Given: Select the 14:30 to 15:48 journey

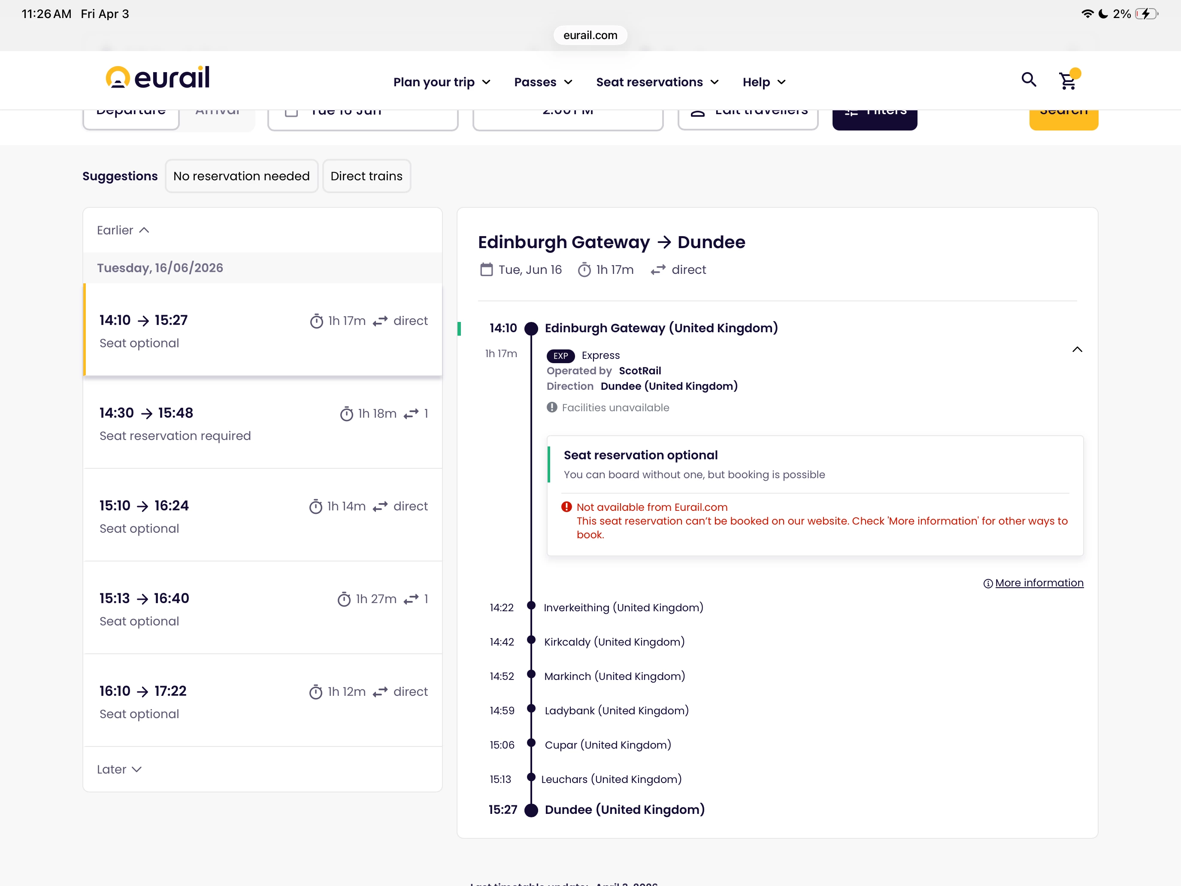Looking at the screenshot, I should pos(263,423).
